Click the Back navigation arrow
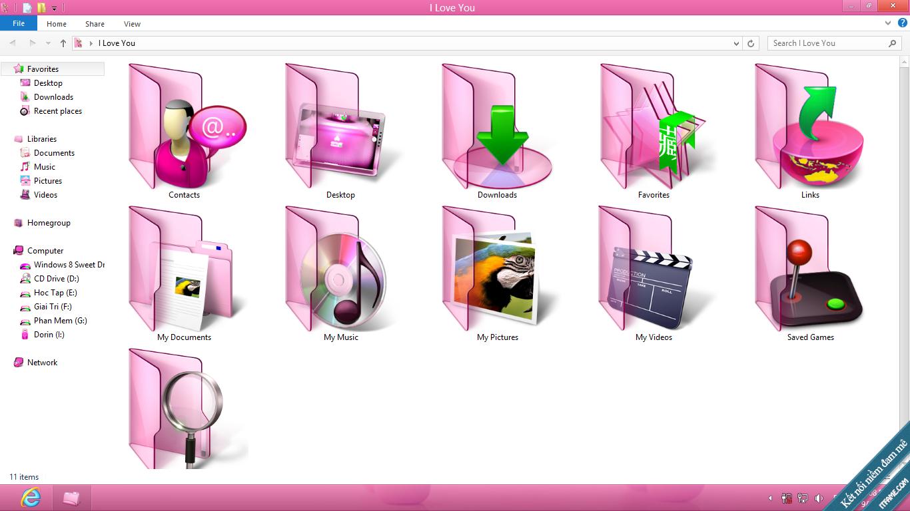The width and height of the screenshot is (910, 511). [13, 43]
